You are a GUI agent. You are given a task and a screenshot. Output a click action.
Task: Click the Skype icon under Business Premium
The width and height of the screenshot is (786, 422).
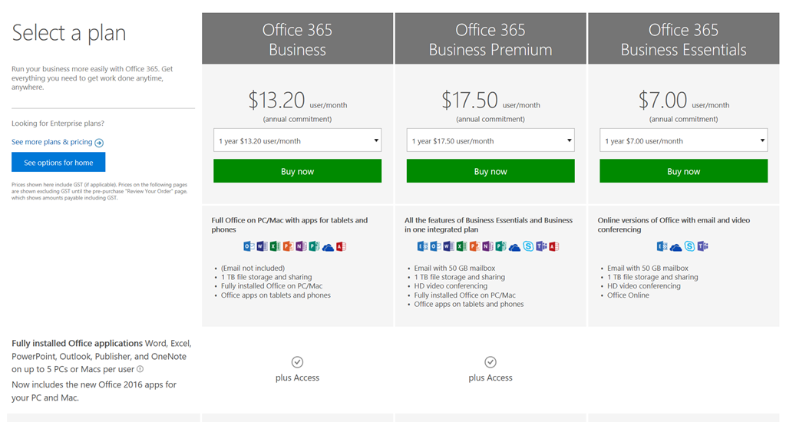coord(527,246)
